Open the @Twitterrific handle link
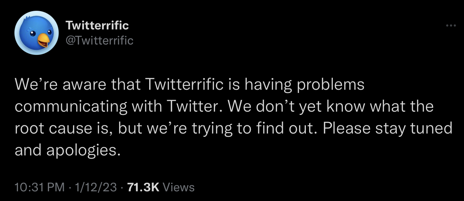The height and width of the screenshot is (201, 464). pos(99,40)
